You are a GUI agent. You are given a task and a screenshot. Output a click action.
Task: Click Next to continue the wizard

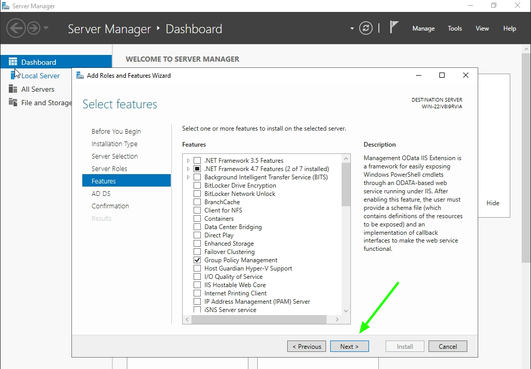click(x=349, y=346)
